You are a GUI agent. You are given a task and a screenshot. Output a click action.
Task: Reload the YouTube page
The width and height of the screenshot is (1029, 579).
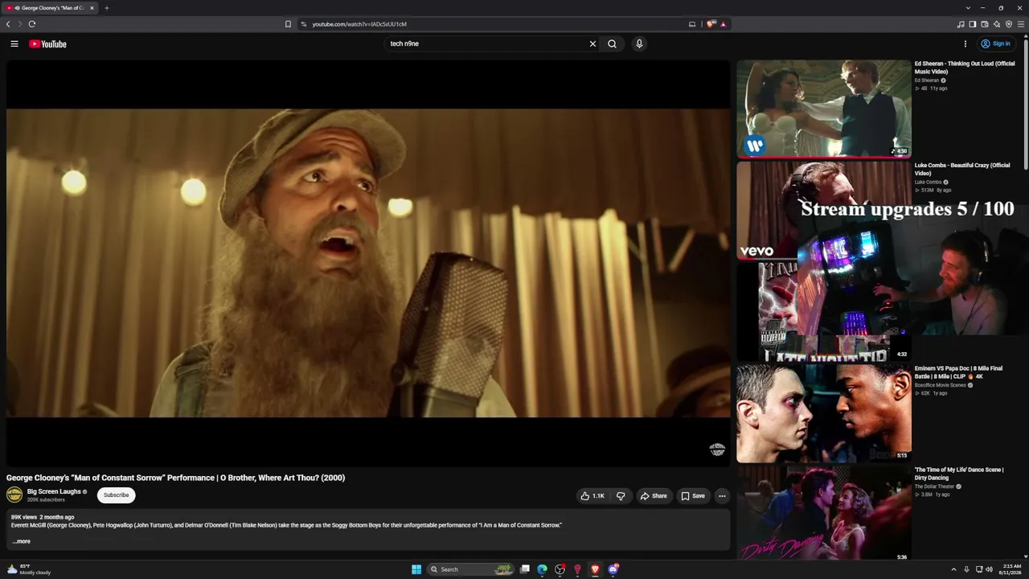(x=32, y=24)
